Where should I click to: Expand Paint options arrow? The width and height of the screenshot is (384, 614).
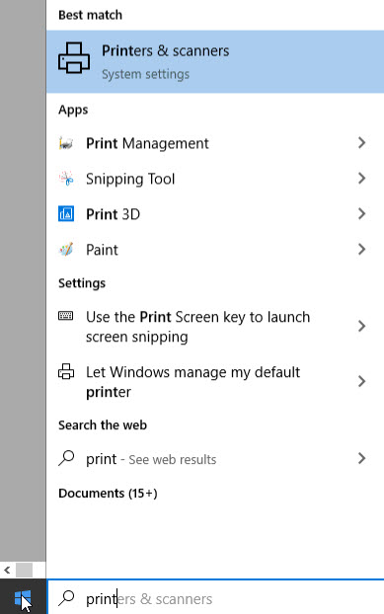coord(361,249)
